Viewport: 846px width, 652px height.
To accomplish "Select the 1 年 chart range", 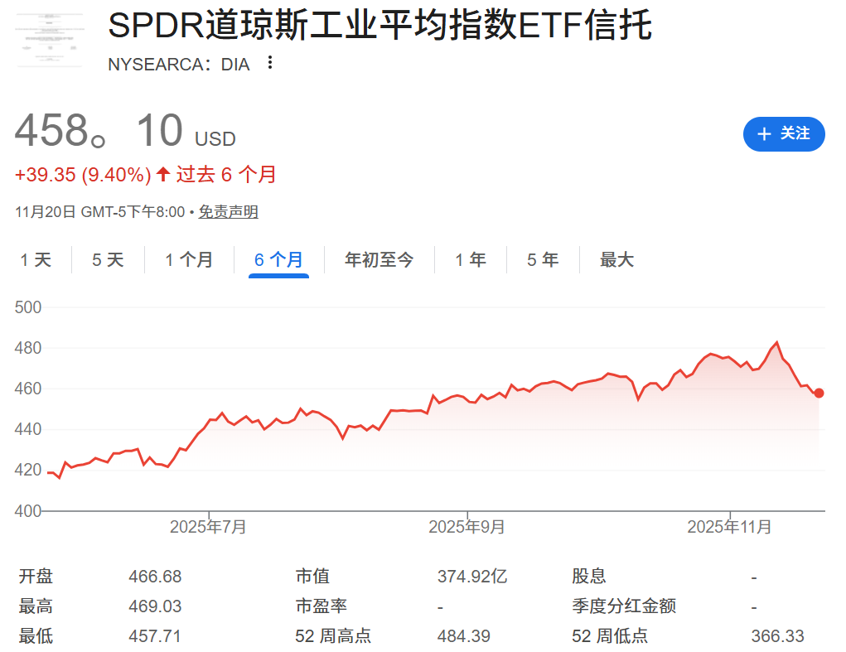I will point(470,259).
